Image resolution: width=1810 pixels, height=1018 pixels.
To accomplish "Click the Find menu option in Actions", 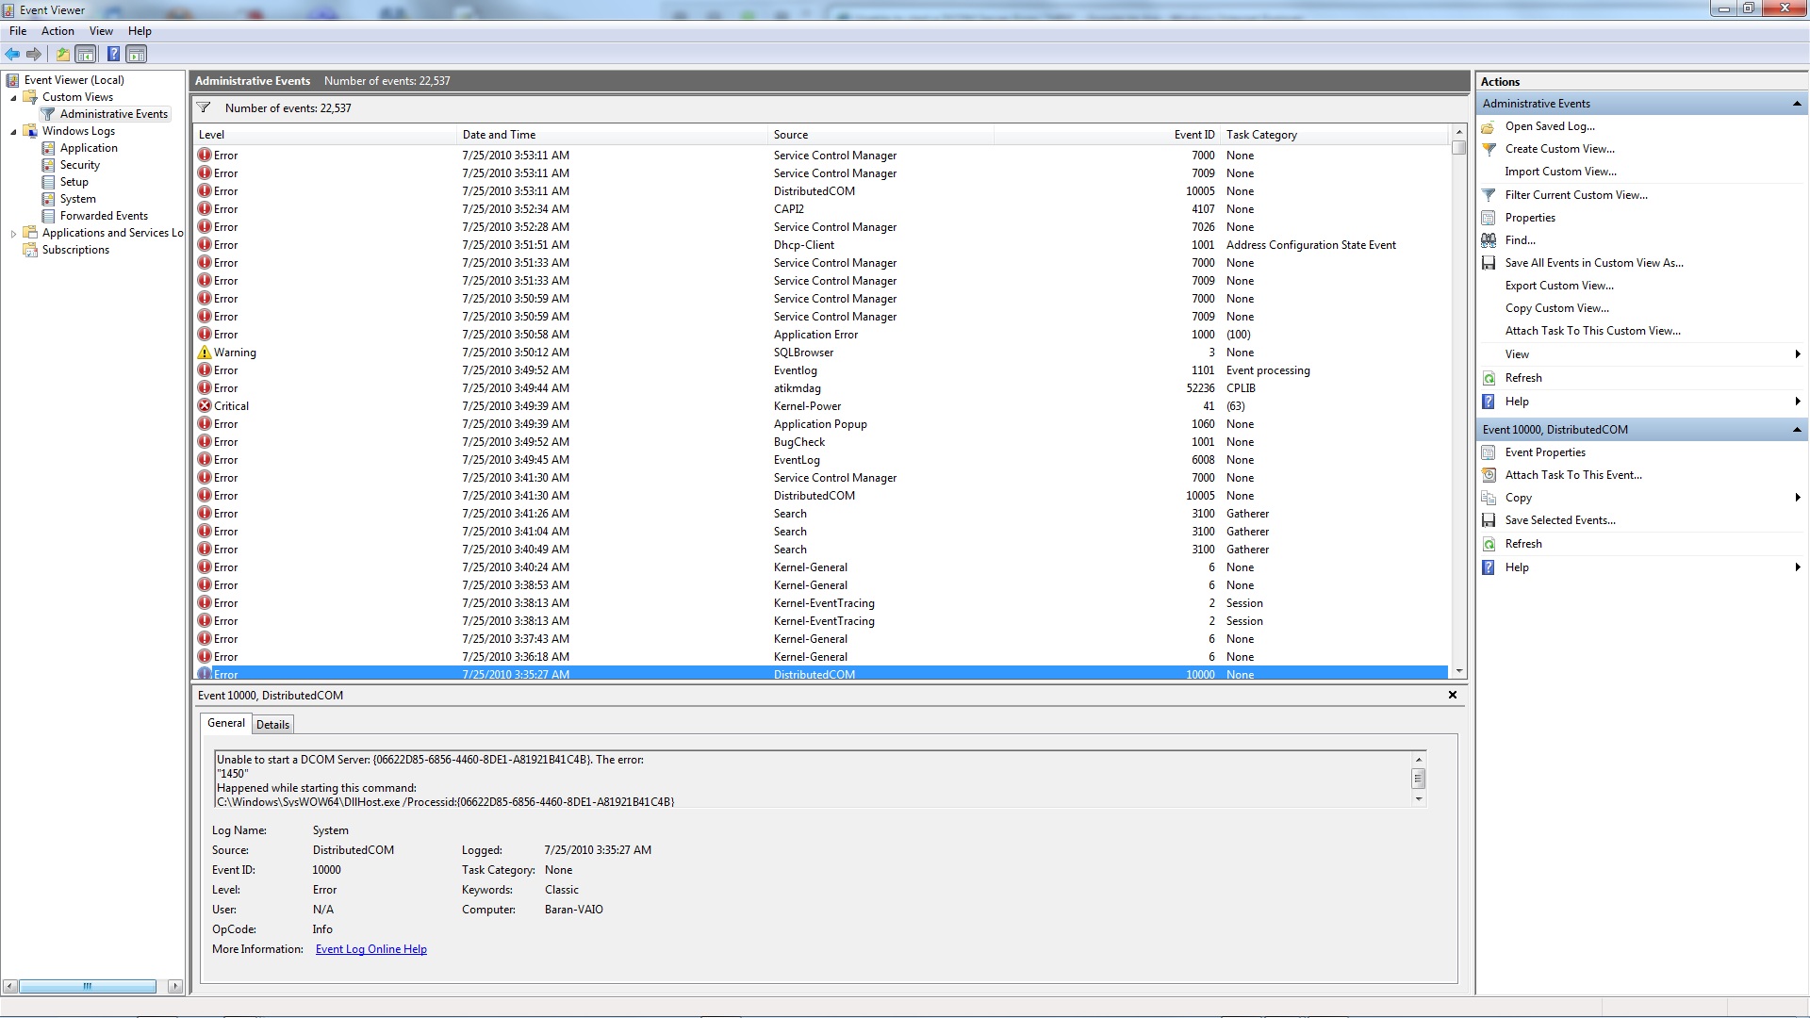I will click(1521, 238).
